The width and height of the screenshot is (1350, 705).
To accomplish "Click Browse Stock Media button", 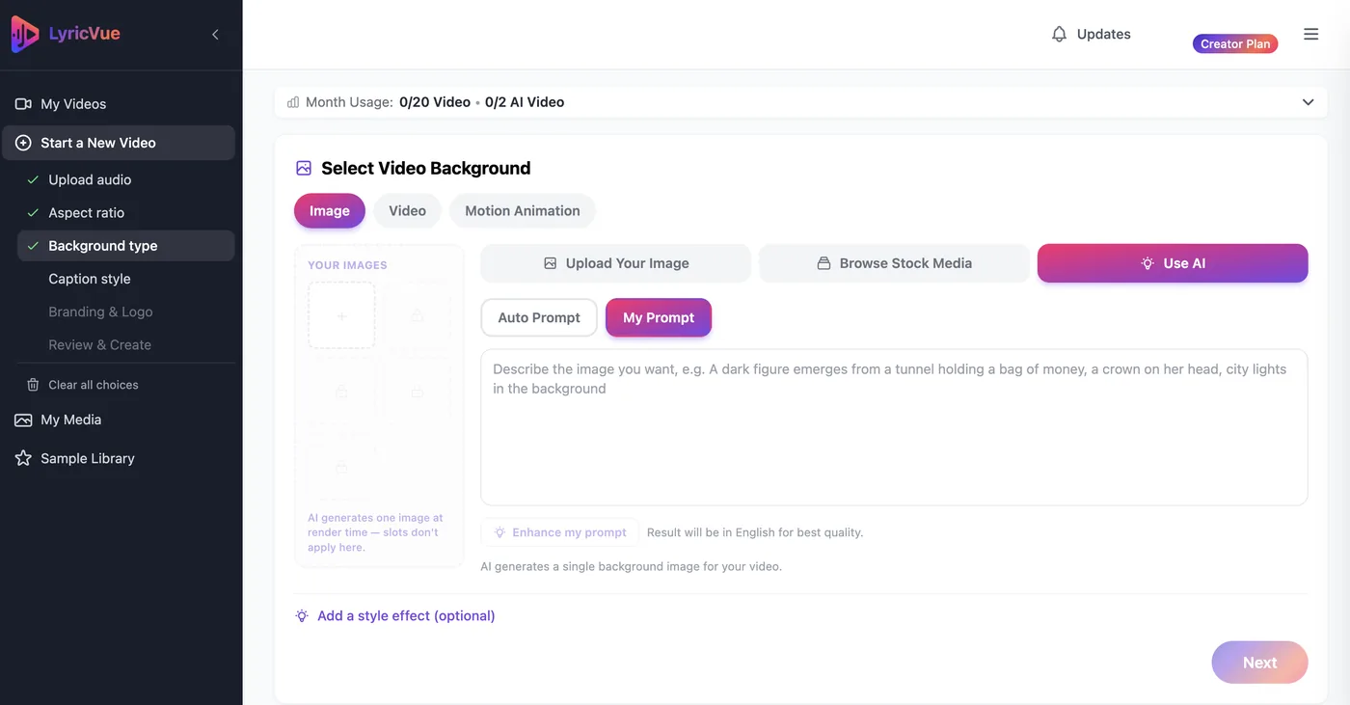I will pyautogui.click(x=894, y=263).
